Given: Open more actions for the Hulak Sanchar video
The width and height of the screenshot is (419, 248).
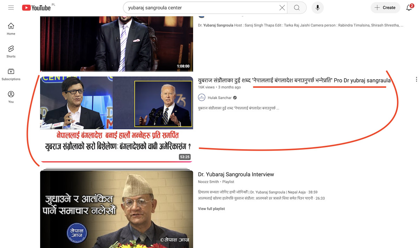Looking at the screenshot, I should 416,79.
